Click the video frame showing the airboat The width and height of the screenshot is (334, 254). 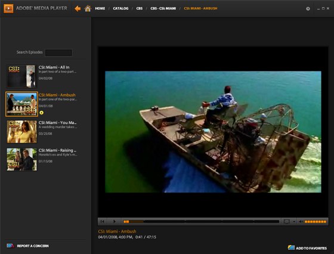pyautogui.click(x=213, y=132)
